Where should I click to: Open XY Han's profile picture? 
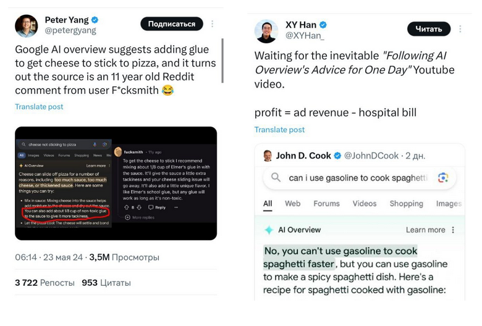click(266, 31)
